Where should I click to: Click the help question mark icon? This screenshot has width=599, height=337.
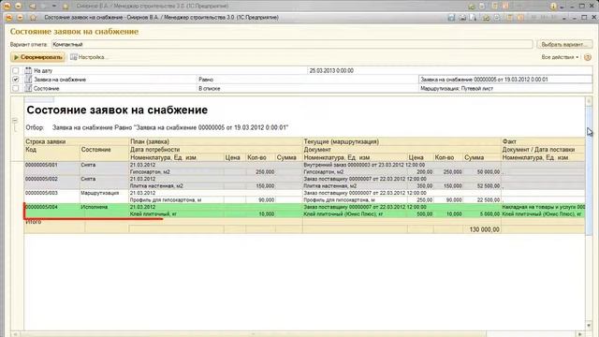point(588,57)
